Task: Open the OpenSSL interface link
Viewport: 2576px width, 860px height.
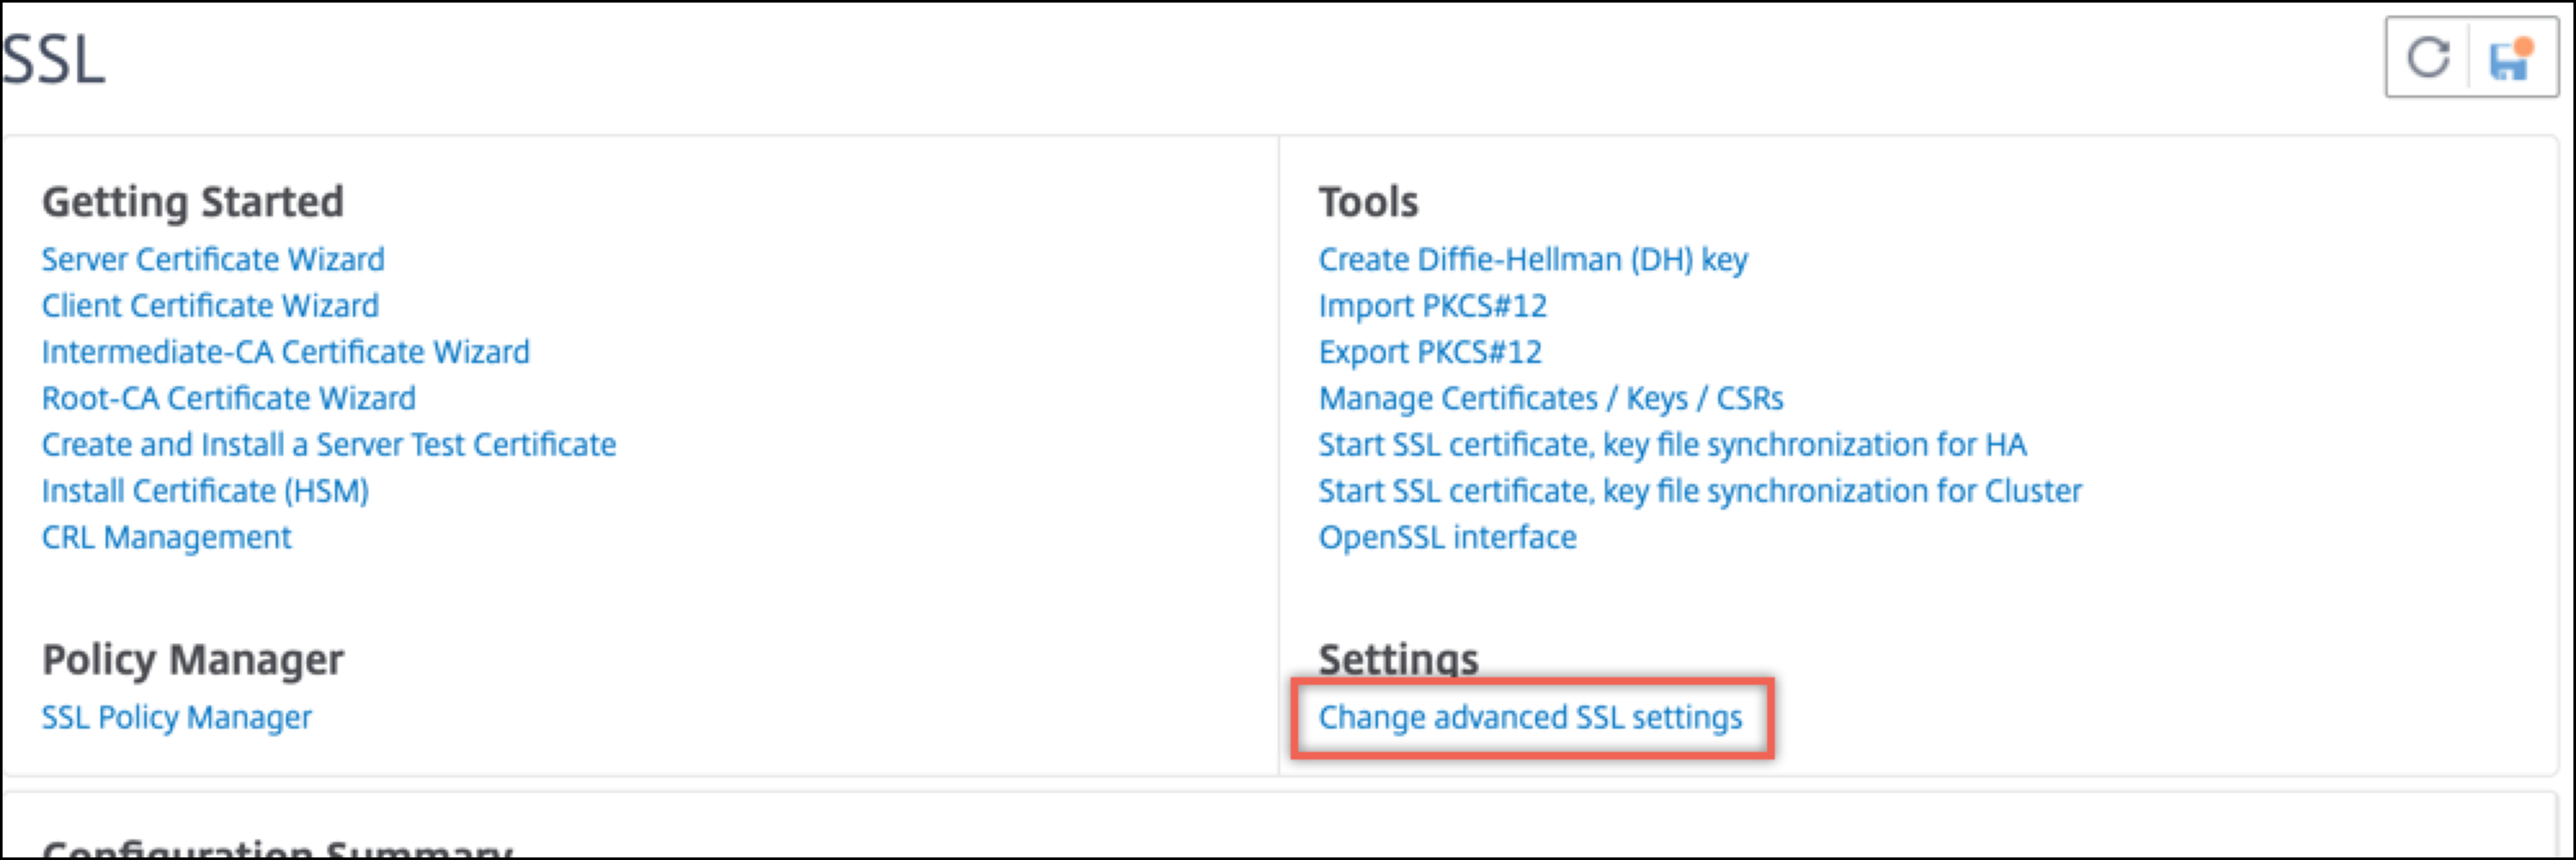Action: click(x=1448, y=537)
